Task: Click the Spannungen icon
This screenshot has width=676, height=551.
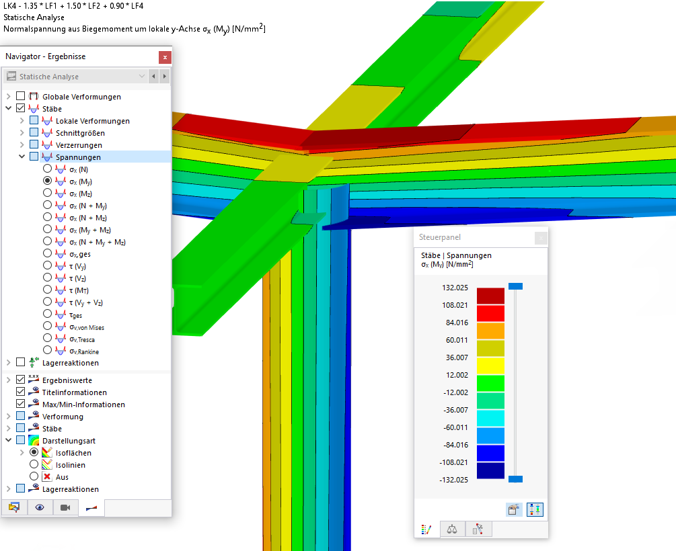Action: click(47, 157)
